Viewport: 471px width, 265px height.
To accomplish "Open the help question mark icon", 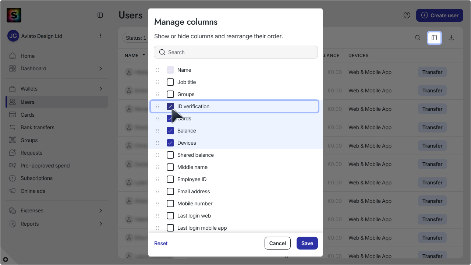I will [x=407, y=15].
